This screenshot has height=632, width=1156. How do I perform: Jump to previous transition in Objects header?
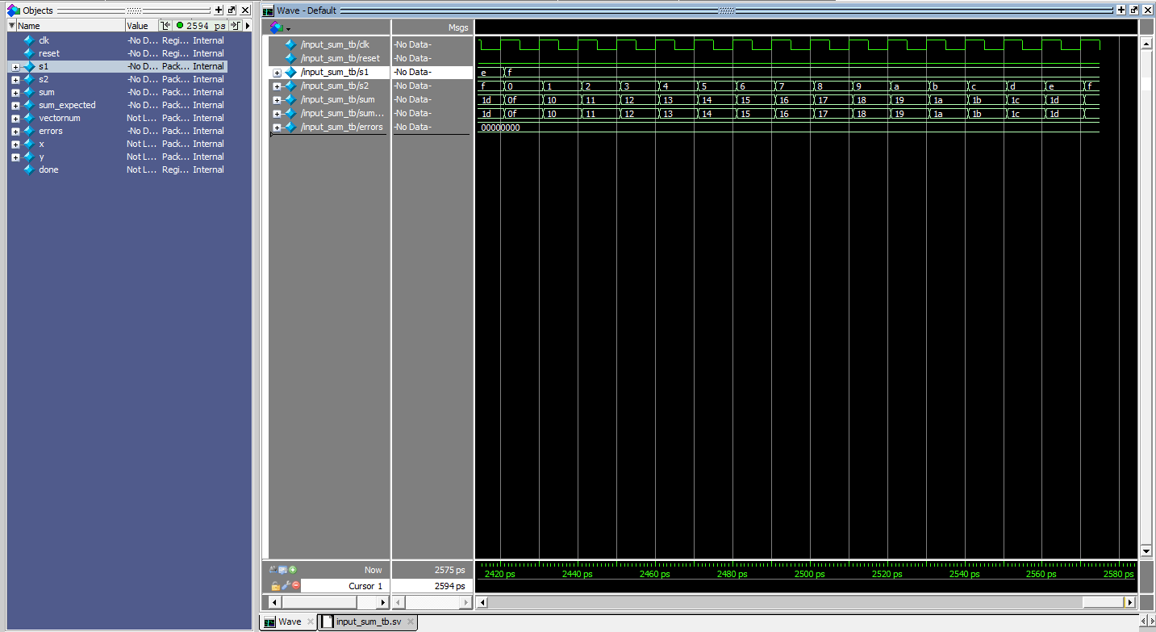coord(165,26)
